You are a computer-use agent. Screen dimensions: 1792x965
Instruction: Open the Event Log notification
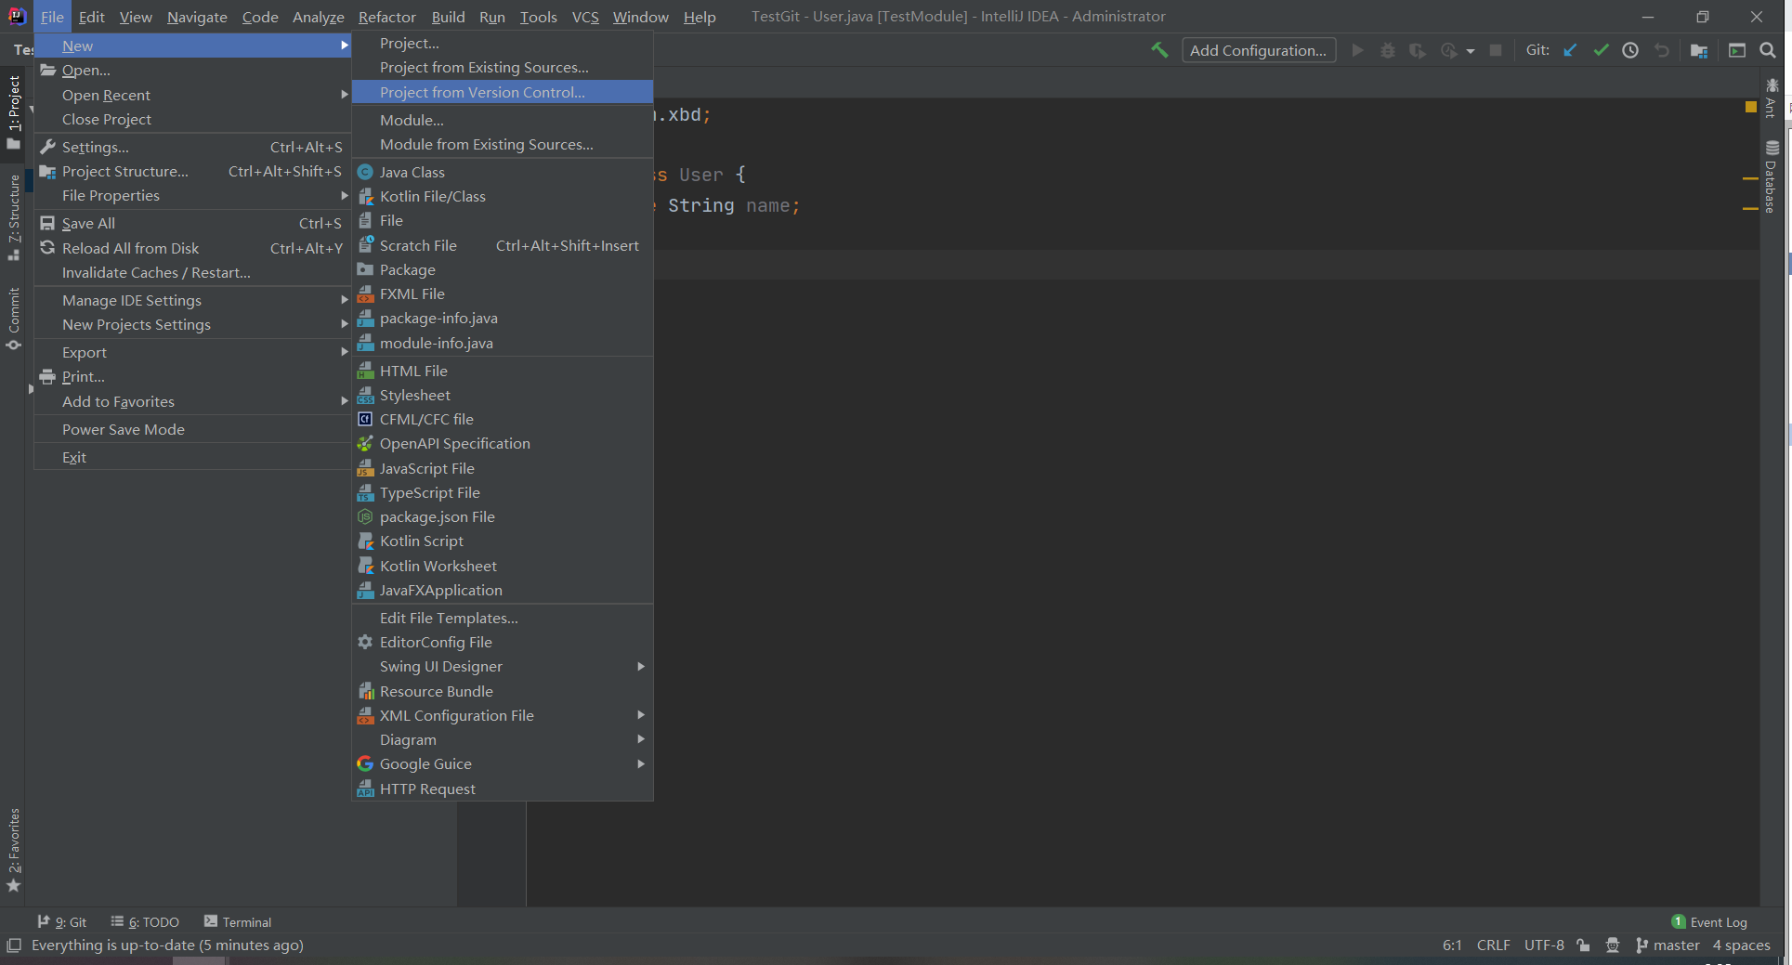tap(1709, 921)
